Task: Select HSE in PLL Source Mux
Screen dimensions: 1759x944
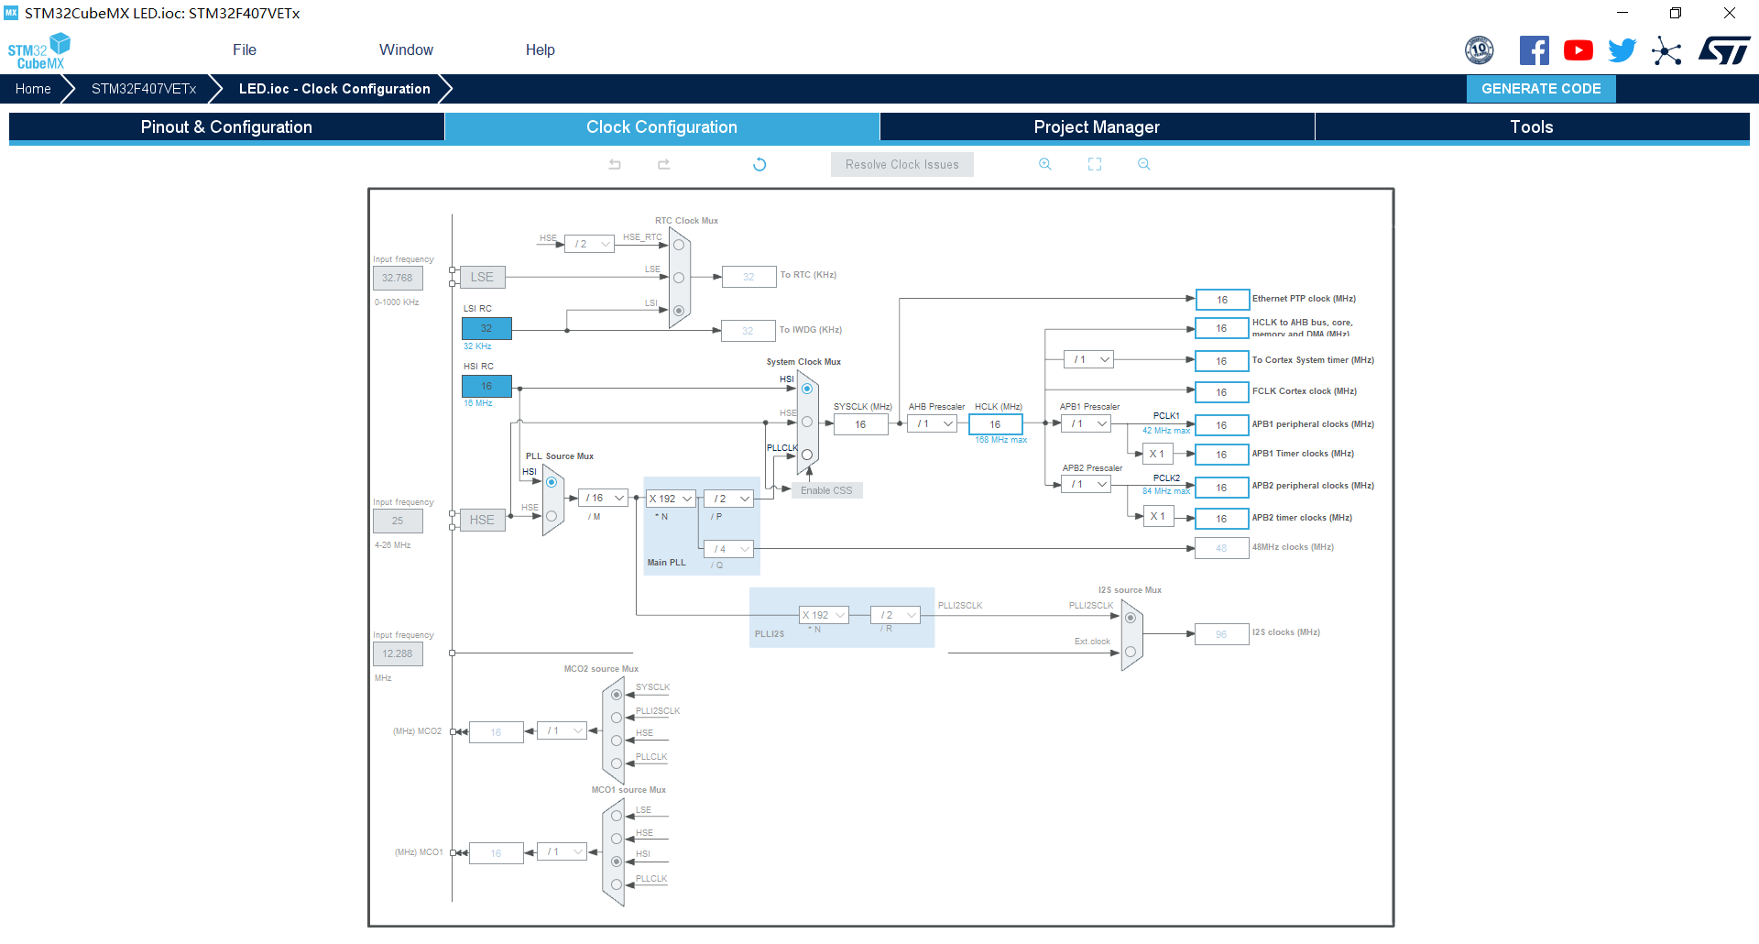Action: coord(552,516)
